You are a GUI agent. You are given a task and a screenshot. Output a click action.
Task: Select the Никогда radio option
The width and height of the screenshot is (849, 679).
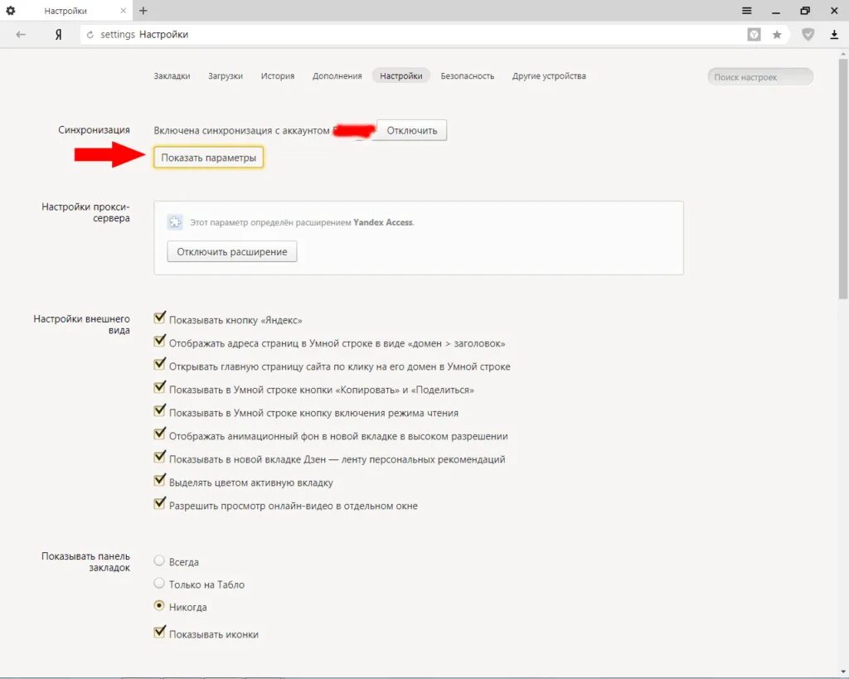pyautogui.click(x=159, y=605)
